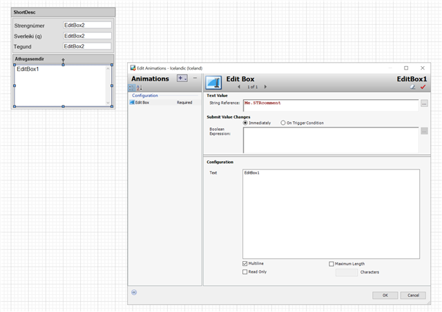Click the eraser clear icon under EditBox1

[x=413, y=87]
